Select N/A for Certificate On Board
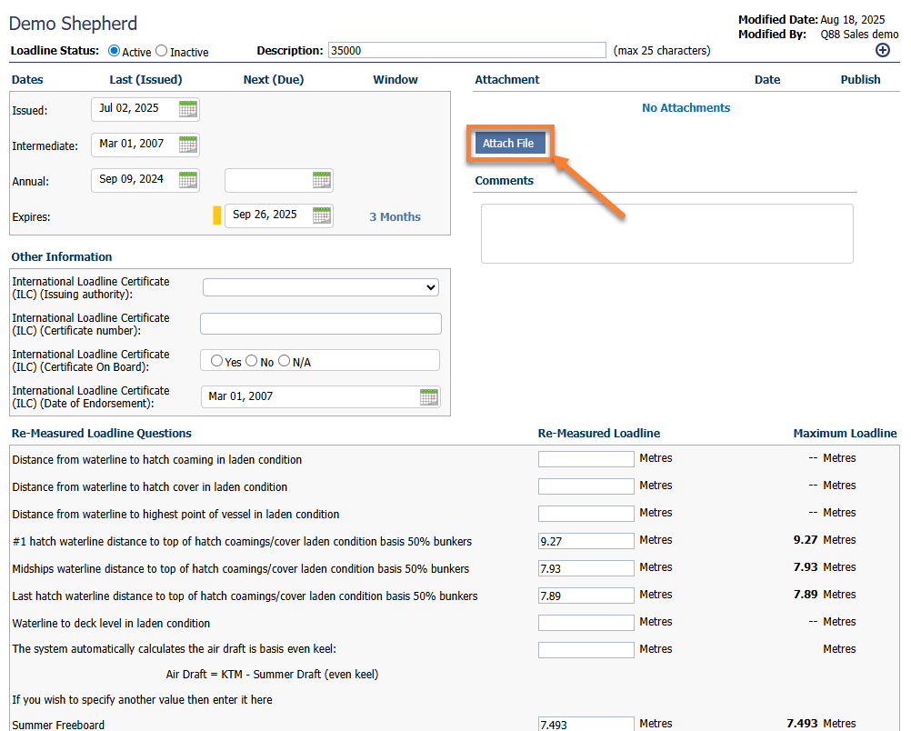This screenshot has height=731, width=911. tap(285, 361)
